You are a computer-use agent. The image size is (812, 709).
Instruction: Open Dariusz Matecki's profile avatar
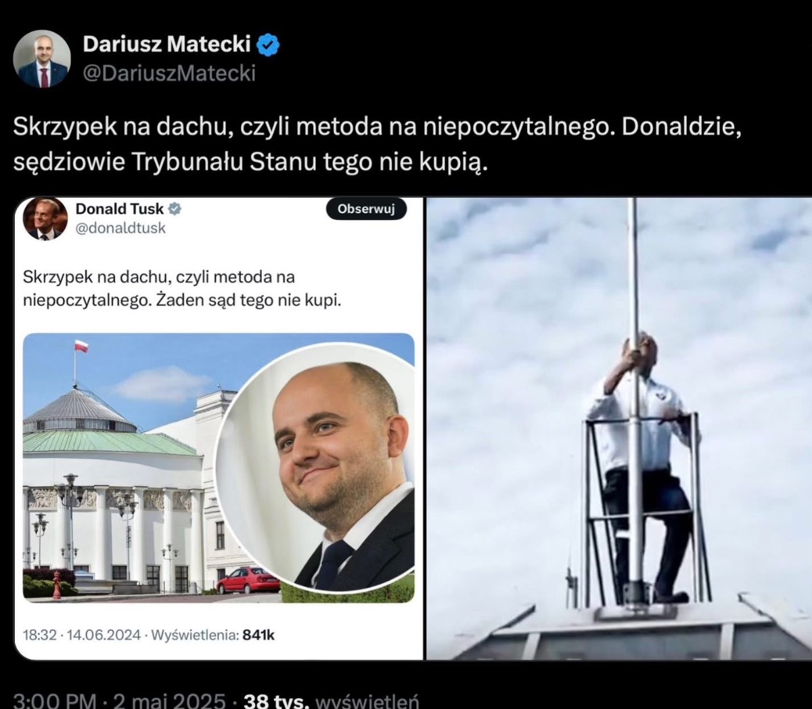(x=42, y=59)
